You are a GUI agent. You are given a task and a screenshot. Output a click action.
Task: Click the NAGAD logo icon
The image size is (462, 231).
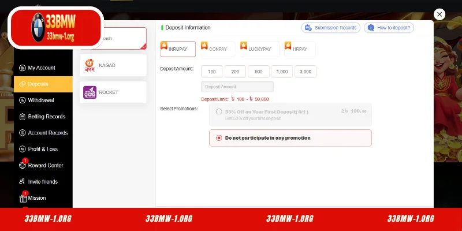point(90,65)
